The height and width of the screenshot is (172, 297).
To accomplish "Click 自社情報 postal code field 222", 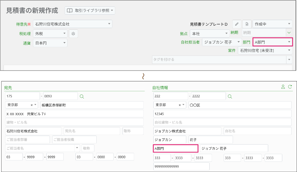I will 171,96.
